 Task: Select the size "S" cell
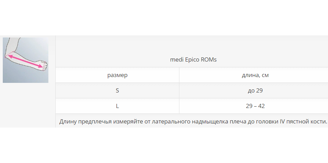click(117, 90)
